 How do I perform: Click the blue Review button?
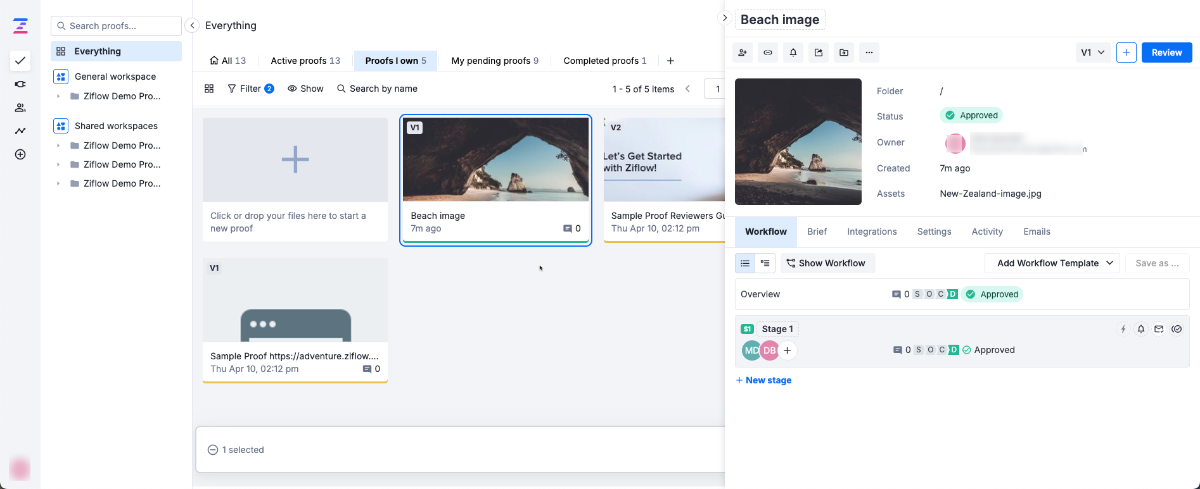coord(1166,53)
